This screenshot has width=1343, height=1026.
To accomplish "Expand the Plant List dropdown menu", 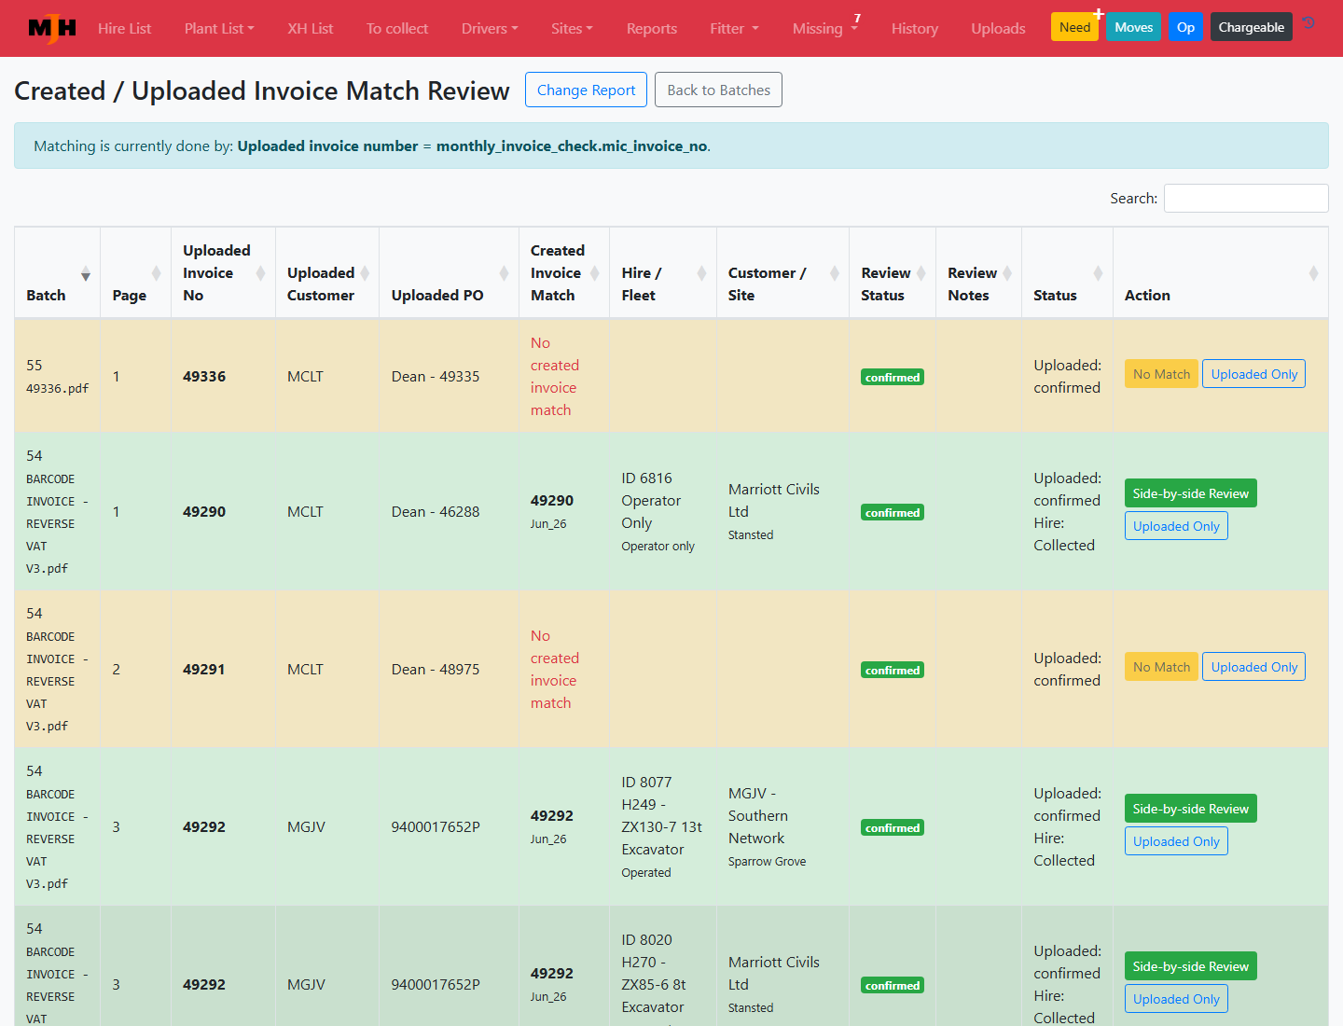I will 219,28.
